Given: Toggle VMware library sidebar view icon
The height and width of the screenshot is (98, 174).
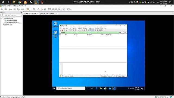Looking at the screenshot, I should click(x=49, y=9).
